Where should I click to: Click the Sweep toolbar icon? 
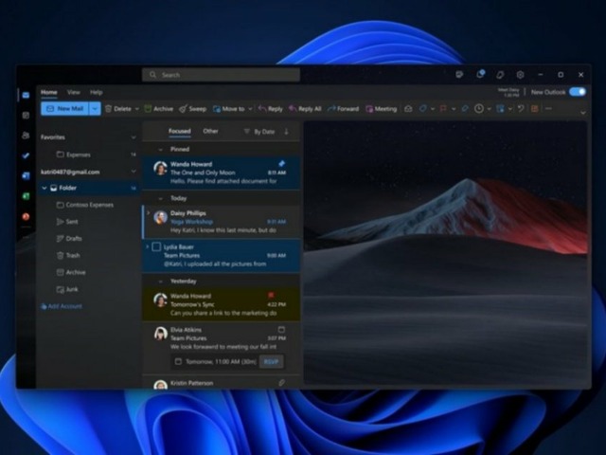[192, 109]
